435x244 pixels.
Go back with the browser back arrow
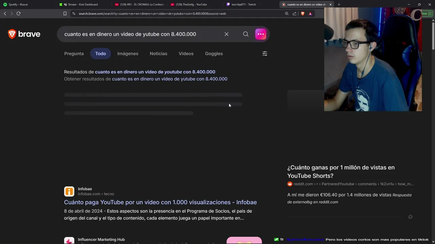tap(5, 14)
